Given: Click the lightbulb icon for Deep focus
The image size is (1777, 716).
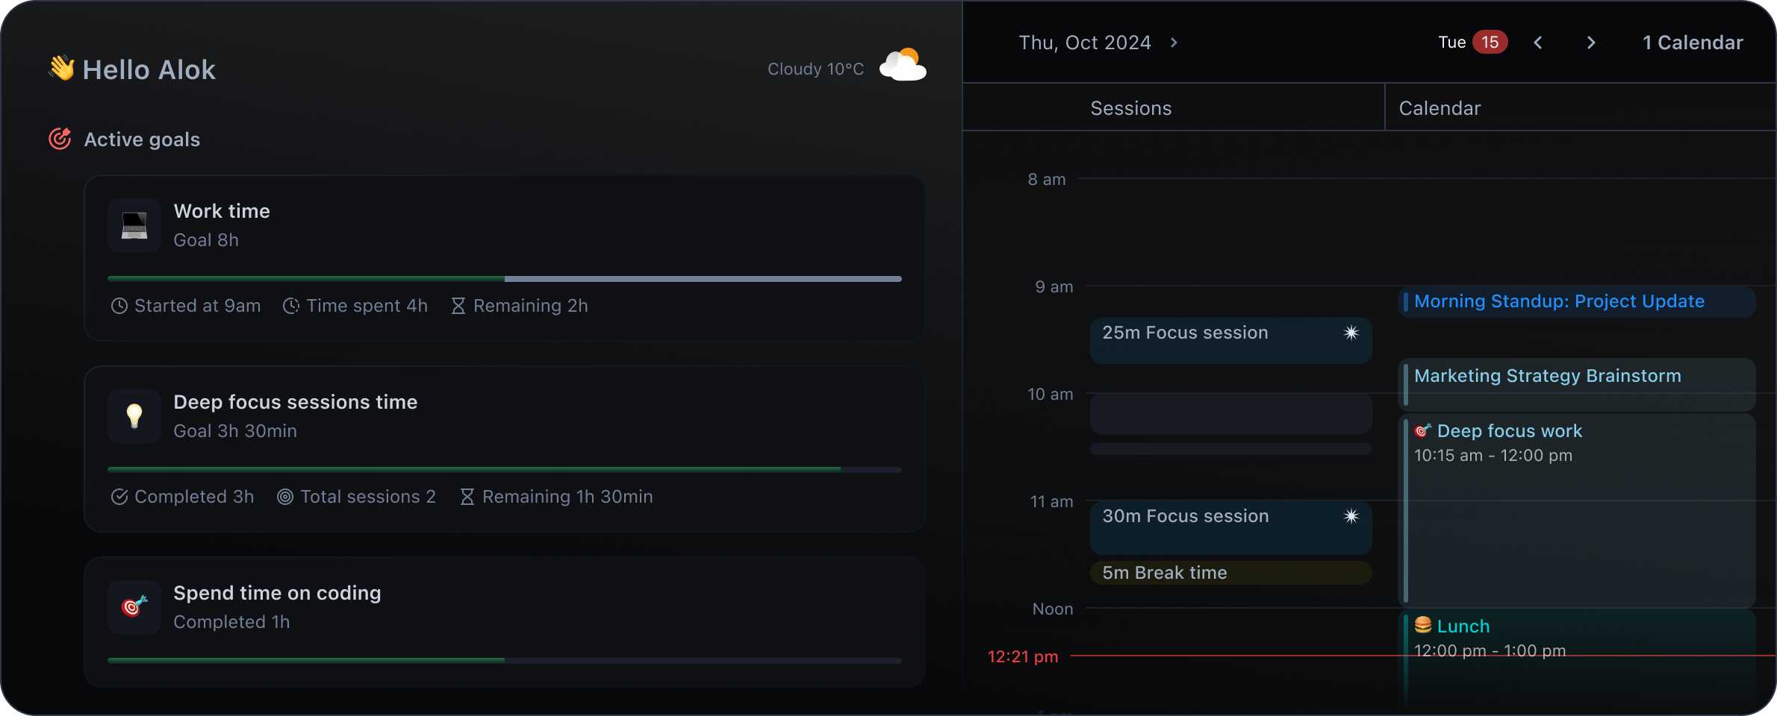Looking at the screenshot, I should pos(134,416).
